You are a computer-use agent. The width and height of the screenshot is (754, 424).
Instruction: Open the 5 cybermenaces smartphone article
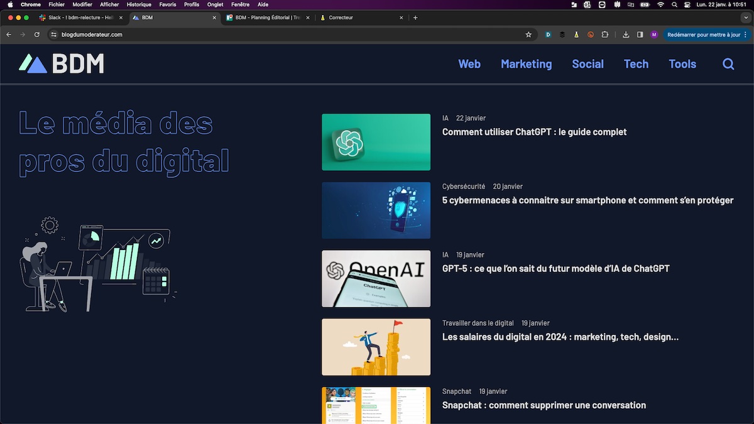click(x=588, y=200)
